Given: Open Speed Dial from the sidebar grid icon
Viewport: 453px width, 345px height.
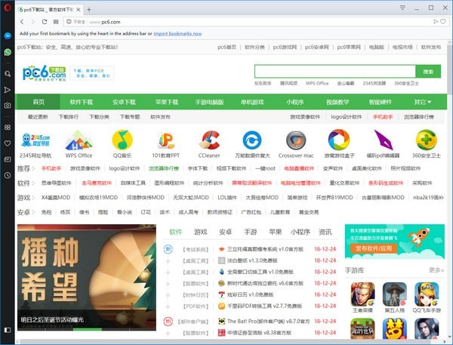Looking at the screenshot, I should 8,128.
